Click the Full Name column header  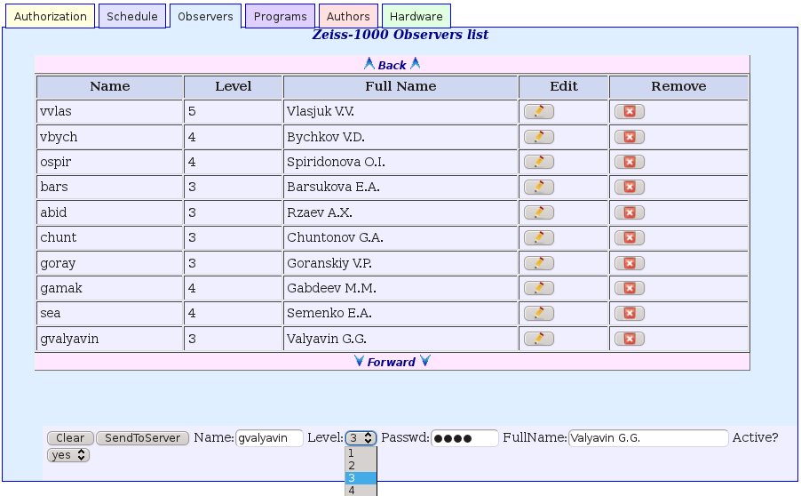400,86
